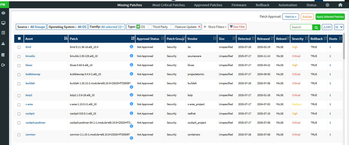Toggle the select-all checkbox in table header
Viewport: 349px width, 145px height.
[19, 39]
